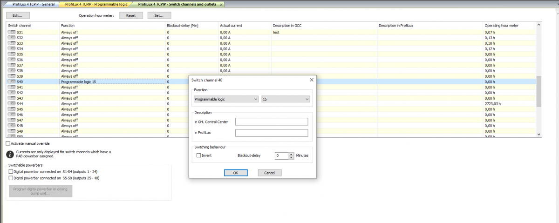
Task: Enable Activate manual override checkbox
Action: [8, 143]
